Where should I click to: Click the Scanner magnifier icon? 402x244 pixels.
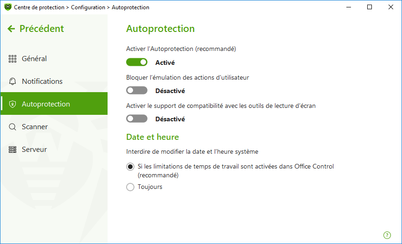(13, 127)
